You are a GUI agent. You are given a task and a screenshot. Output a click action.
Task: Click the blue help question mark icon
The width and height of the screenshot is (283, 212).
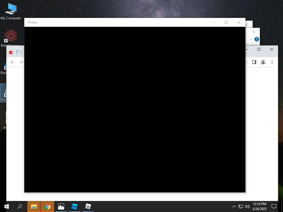point(257,39)
